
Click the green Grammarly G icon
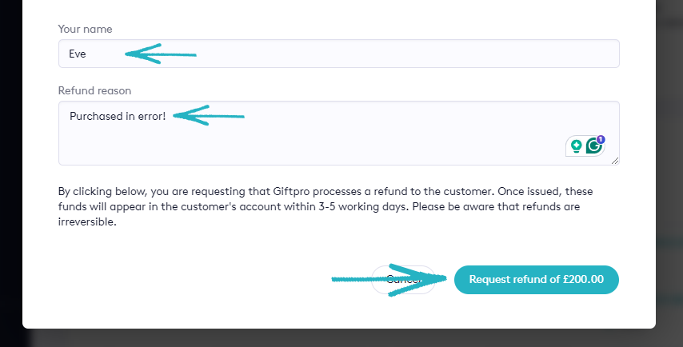[x=593, y=146]
